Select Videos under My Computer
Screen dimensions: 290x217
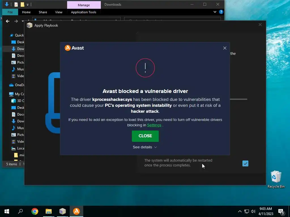18,142
